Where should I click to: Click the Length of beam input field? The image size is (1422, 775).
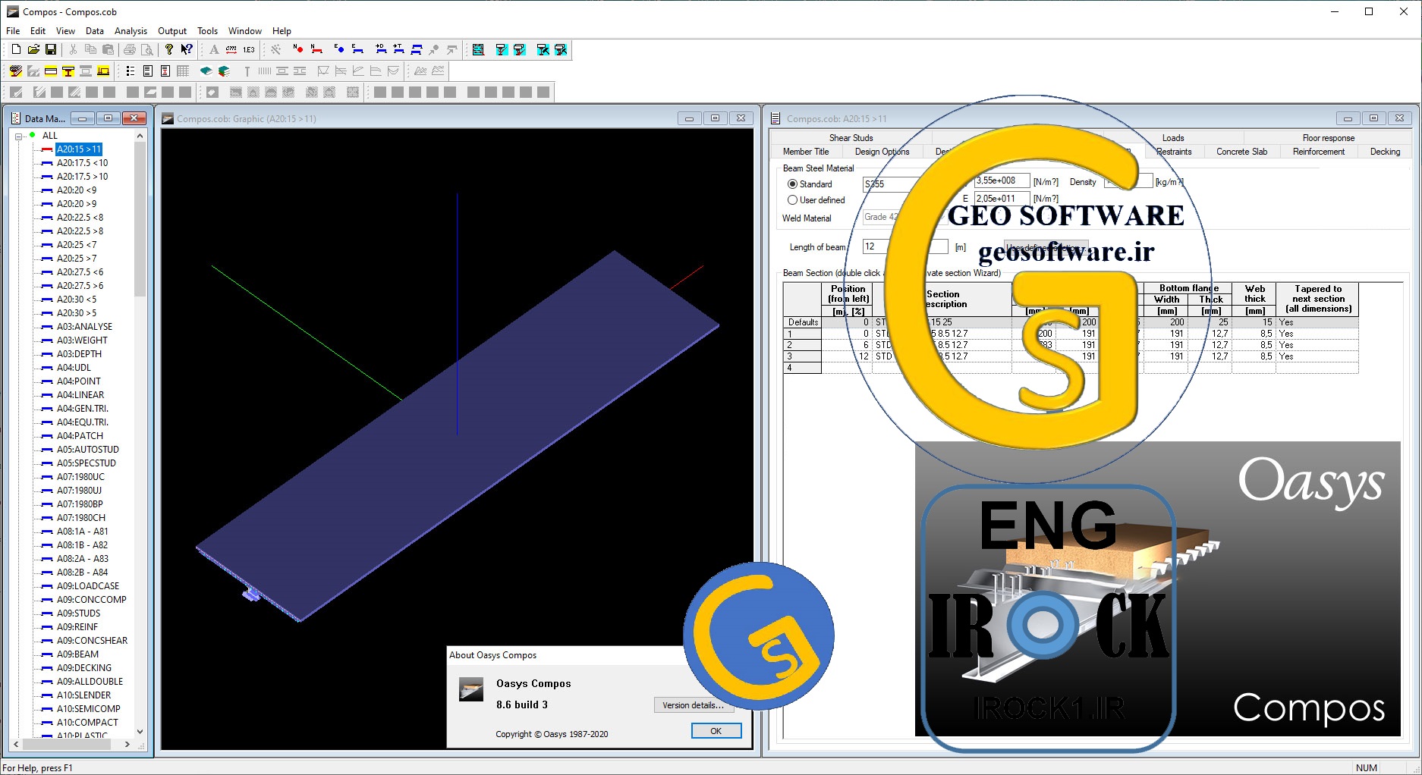point(905,246)
